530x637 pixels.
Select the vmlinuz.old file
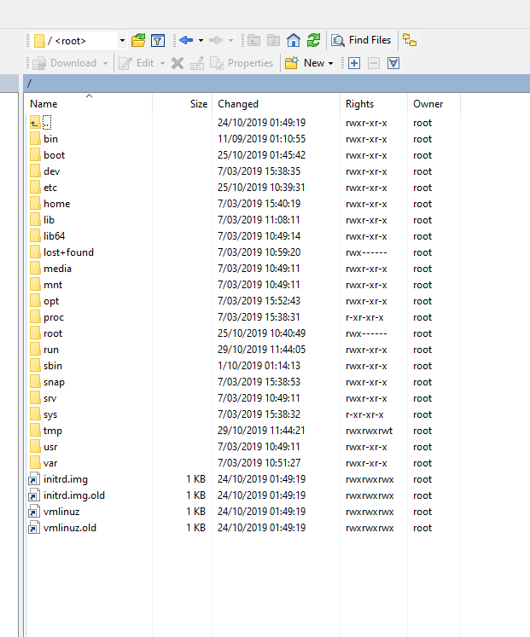point(69,528)
